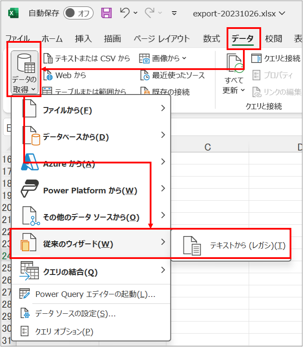303x347 pixels.
Task: Click the その他のデータ ソースから page icon
Action: (31, 216)
